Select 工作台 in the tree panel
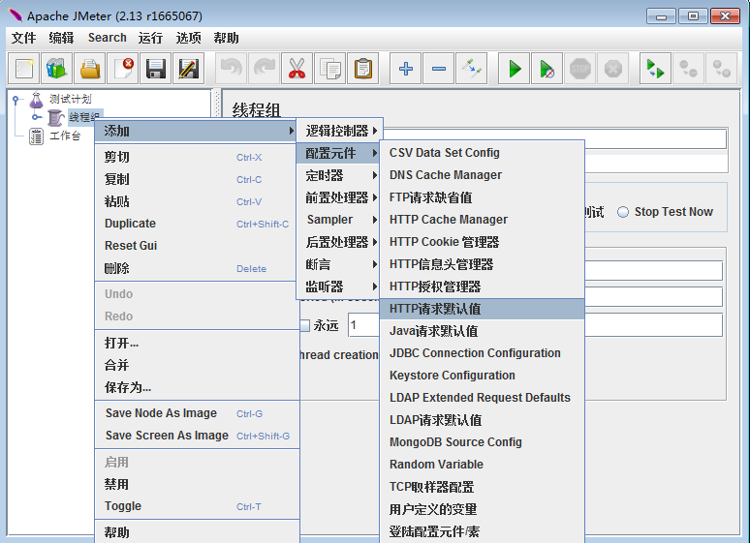750x543 pixels. click(64, 136)
